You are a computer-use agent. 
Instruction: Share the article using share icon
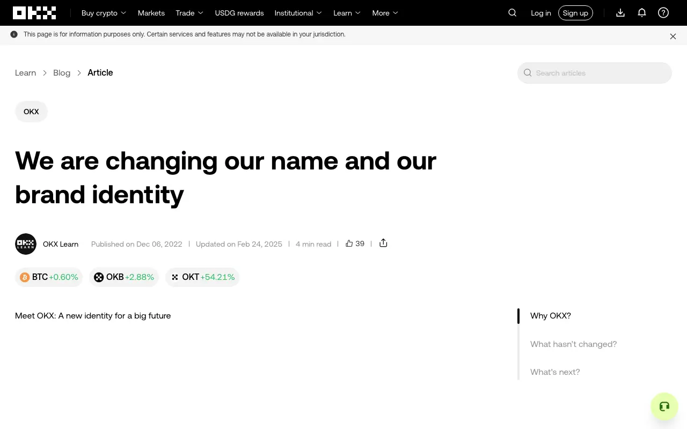click(383, 243)
